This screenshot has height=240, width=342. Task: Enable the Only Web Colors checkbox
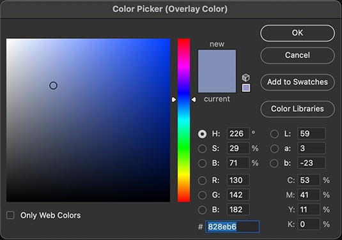(x=10, y=215)
